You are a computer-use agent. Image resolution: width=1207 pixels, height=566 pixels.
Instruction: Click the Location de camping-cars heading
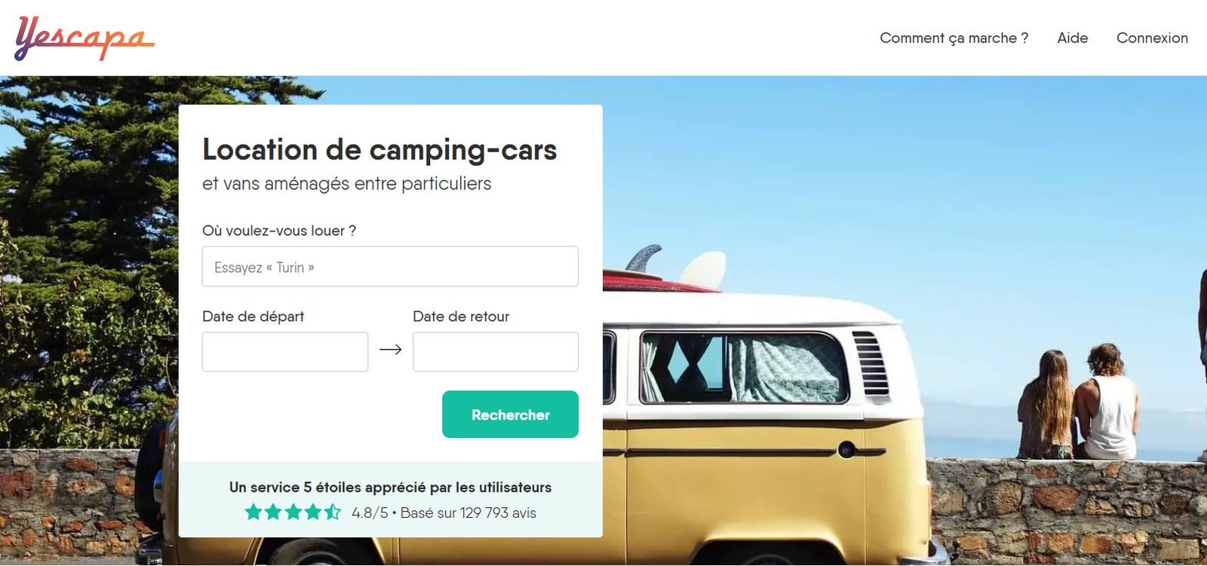(379, 150)
